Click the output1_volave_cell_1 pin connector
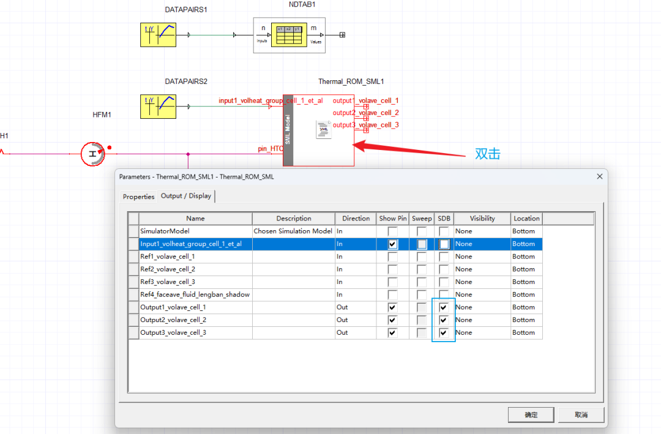 point(366,107)
